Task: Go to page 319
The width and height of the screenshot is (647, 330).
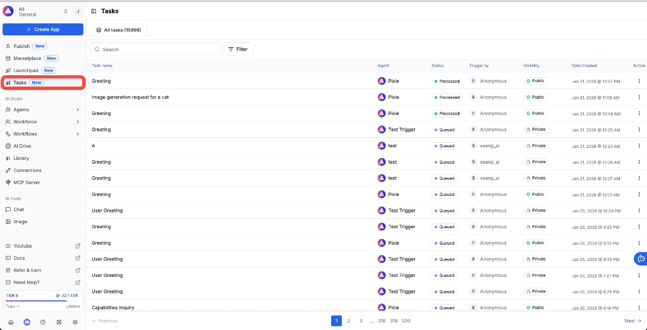Action: tap(394, 321)
